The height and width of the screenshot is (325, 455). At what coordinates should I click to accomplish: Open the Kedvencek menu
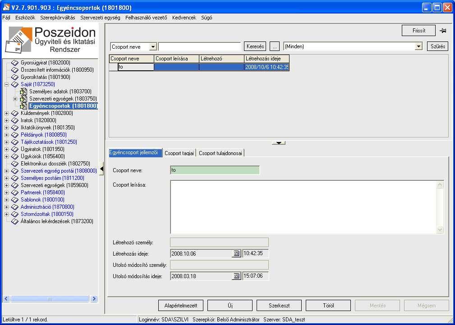(x=184, y=18)
